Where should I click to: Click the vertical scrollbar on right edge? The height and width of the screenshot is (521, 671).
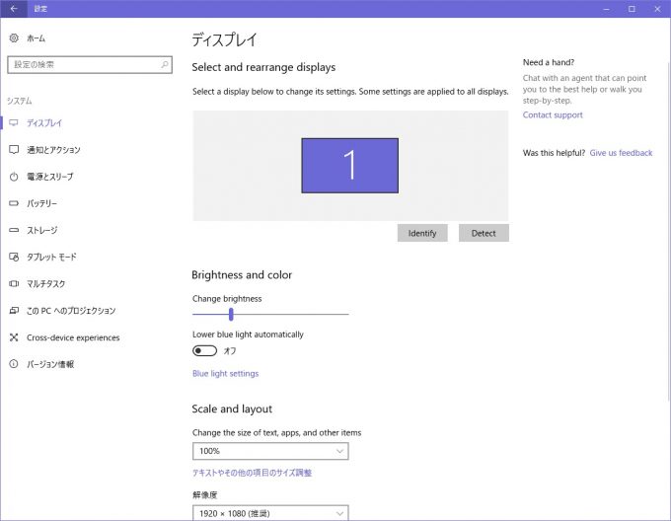tap(668, 231)
